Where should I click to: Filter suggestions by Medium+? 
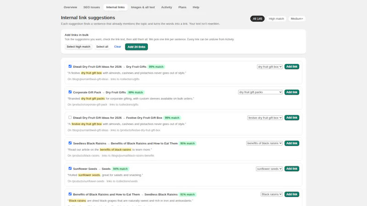tap(297, 19)
